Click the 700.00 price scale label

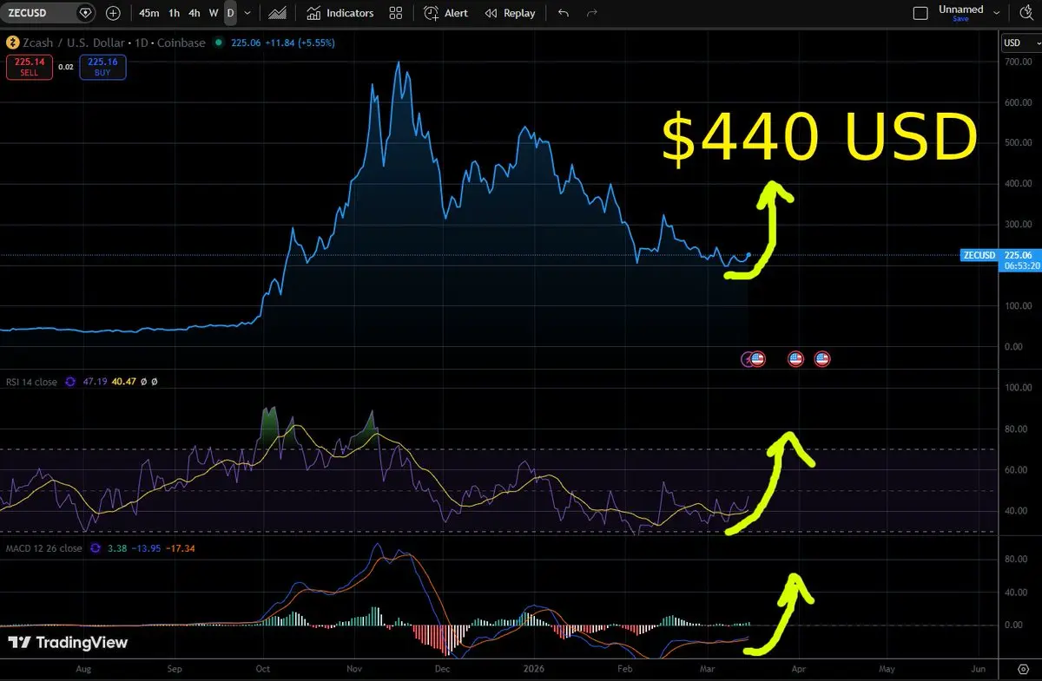click(x=1018, y=62)
